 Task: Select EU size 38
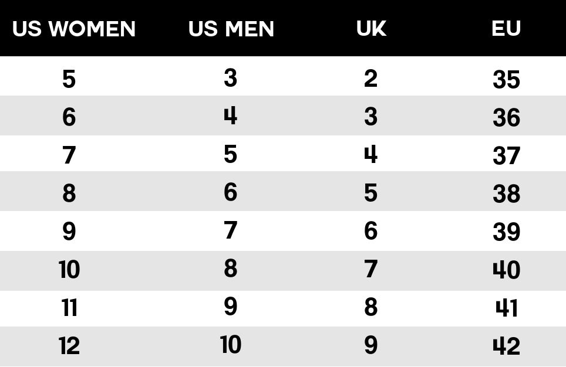[x=506, y=194]
